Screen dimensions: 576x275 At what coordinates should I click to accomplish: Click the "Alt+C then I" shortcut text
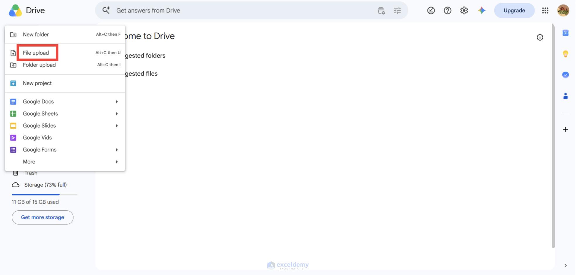point(109,65)
